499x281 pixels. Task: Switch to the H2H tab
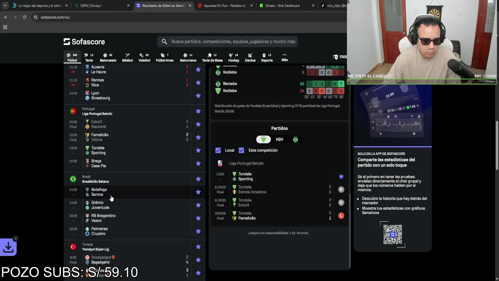pyautogui.click(x=280, y=139)
